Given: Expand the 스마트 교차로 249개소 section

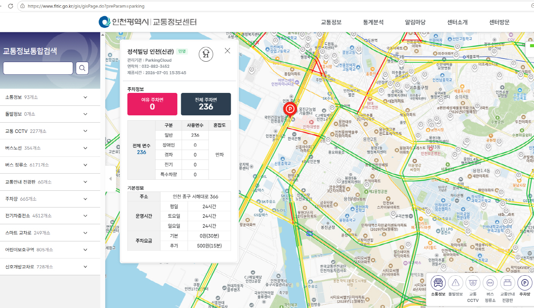Looking at the screenshot, I should tap(50, 233).
